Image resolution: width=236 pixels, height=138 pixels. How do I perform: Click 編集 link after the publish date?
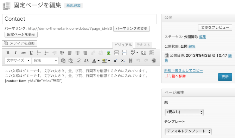point(230,56)
